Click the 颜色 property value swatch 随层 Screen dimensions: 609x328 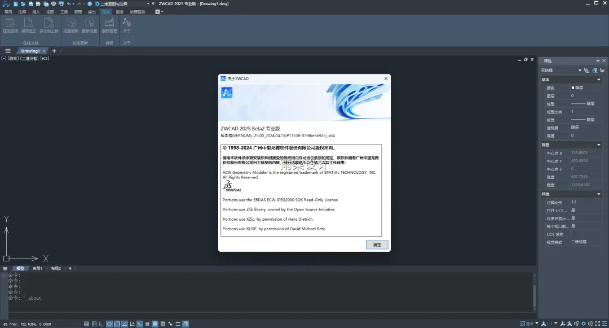(577, 88)
